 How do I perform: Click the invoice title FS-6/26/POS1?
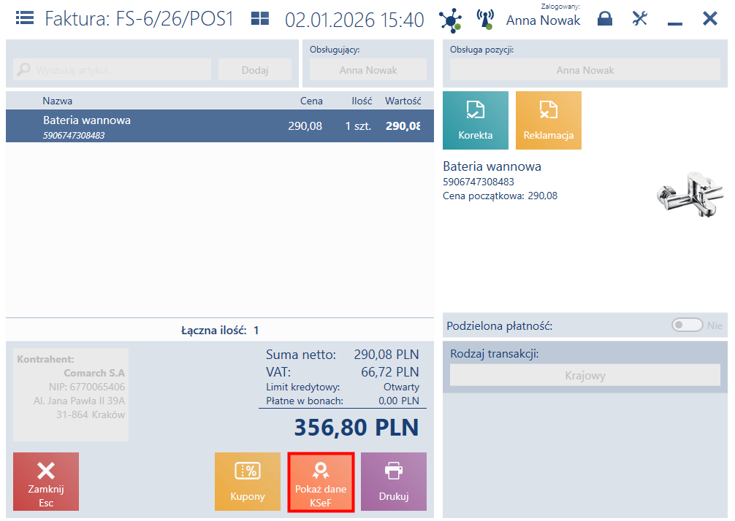pos(175,19)
